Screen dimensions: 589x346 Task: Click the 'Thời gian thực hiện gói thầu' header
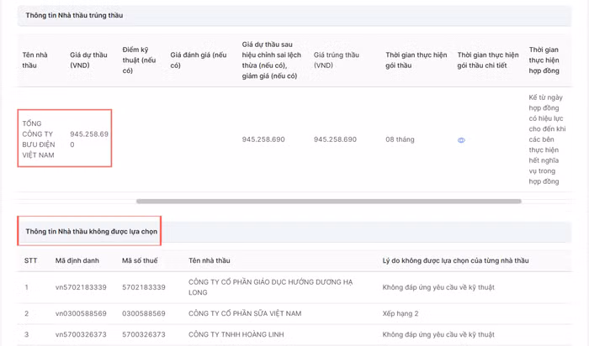417,60
